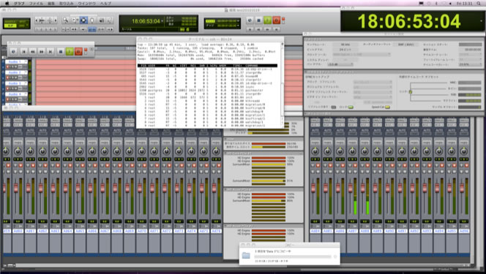Click Play in the floating Transport window
486x274 pixels.
click(70, 51)
